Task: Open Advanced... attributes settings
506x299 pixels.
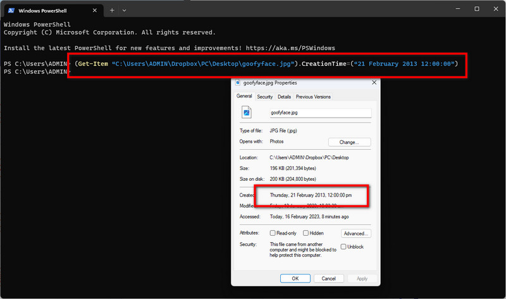Action: [356, 233]
